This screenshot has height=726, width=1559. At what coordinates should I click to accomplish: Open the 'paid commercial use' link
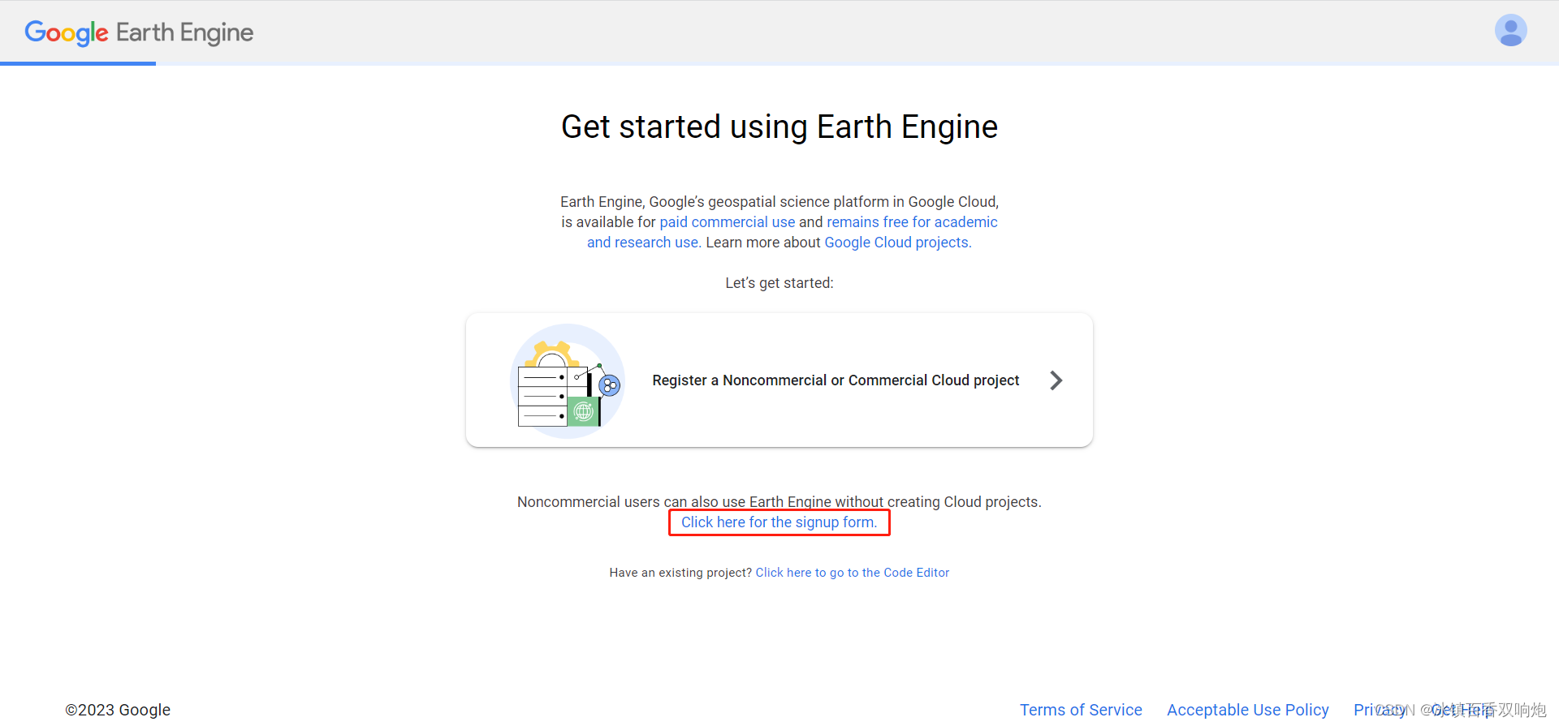click(x=727, y=221)
